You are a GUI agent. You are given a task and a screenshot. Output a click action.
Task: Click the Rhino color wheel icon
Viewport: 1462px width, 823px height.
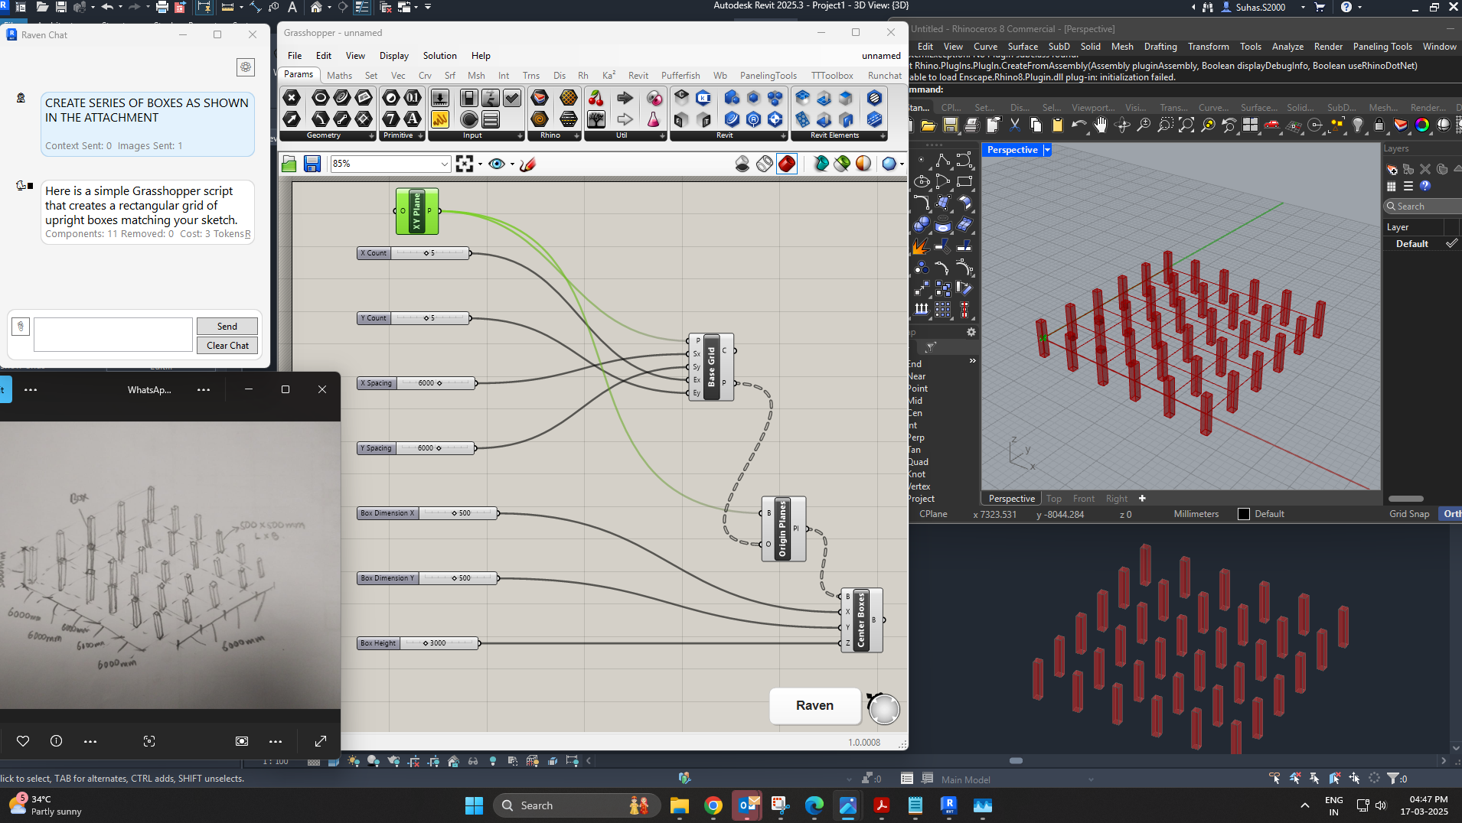(1422, 125)
